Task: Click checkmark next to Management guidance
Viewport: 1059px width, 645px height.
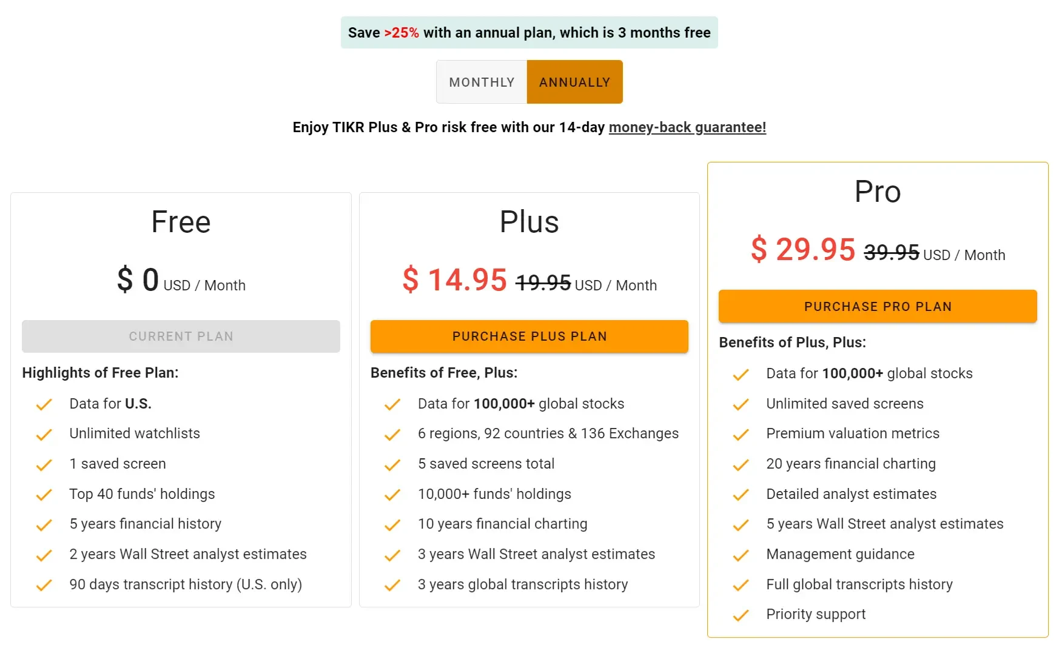Action: point(741,555)
